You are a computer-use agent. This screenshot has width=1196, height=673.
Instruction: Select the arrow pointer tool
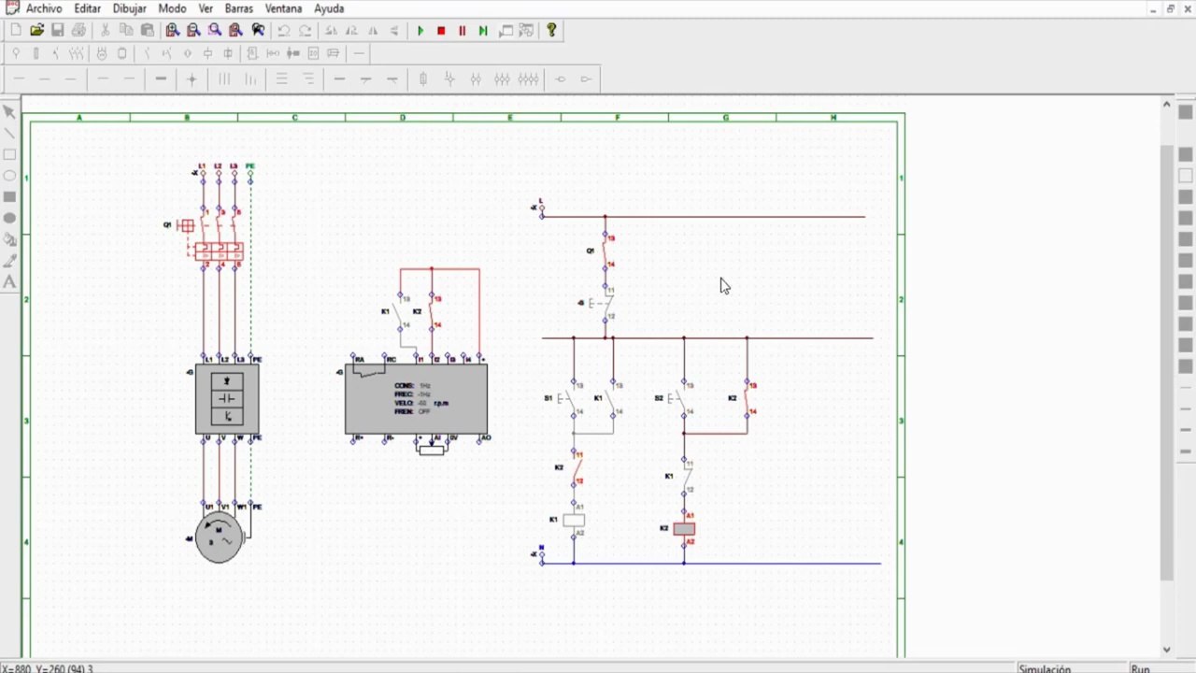click(x=9, y=112)
